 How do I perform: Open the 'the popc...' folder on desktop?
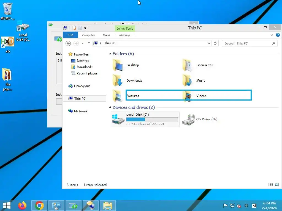click(7, 79)
